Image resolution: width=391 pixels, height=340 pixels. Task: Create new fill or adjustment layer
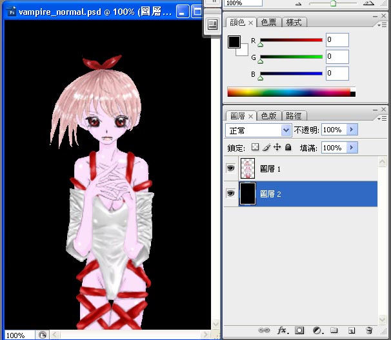click(318, 330)
